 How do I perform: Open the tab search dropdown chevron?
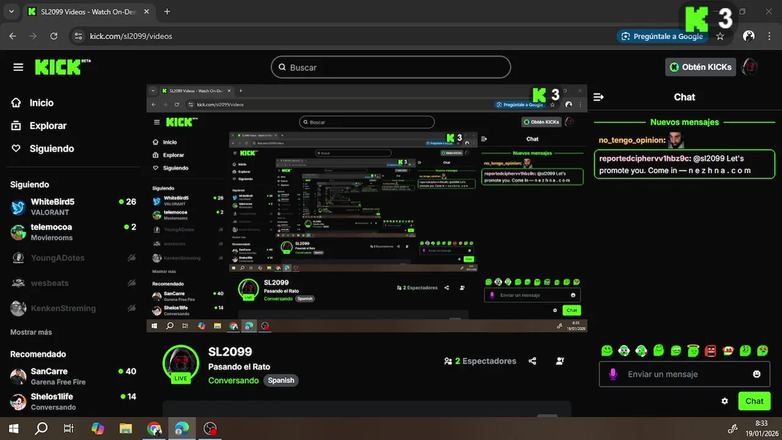[12, 12]
